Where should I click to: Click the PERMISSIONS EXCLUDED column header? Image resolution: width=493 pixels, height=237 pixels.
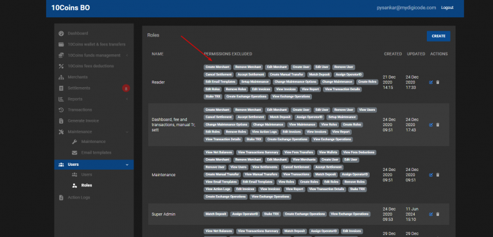point(228,54)
